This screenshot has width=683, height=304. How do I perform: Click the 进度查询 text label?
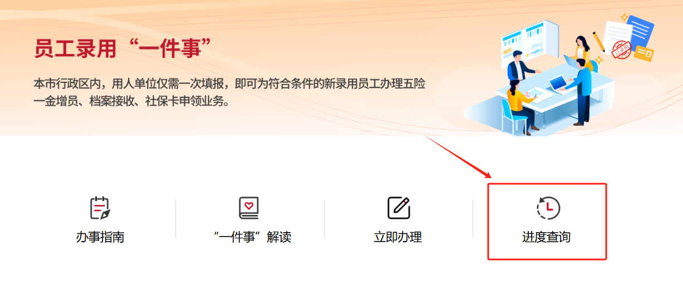547,237
